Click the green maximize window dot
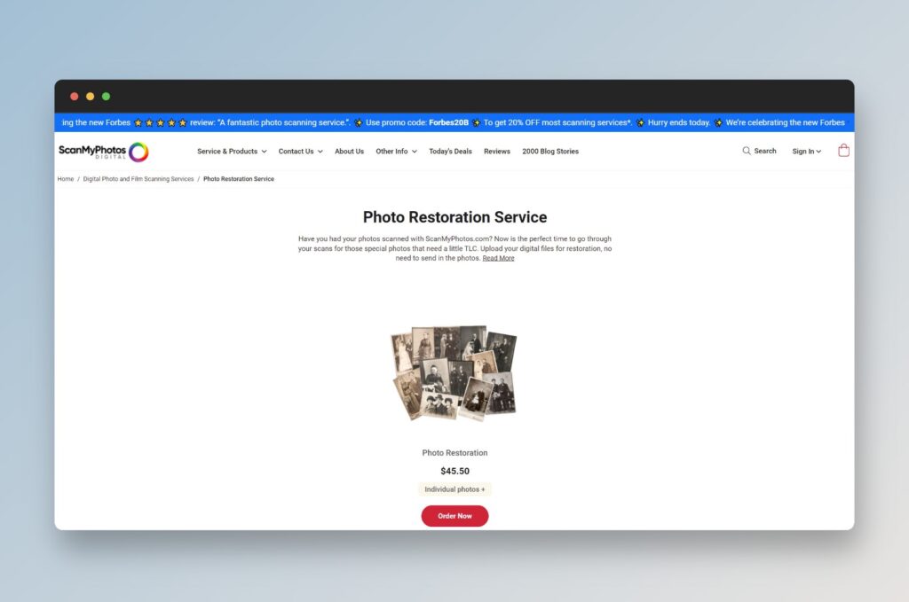Image resolution: width=909 pixels, height=602 pixels. coord(106,96)
